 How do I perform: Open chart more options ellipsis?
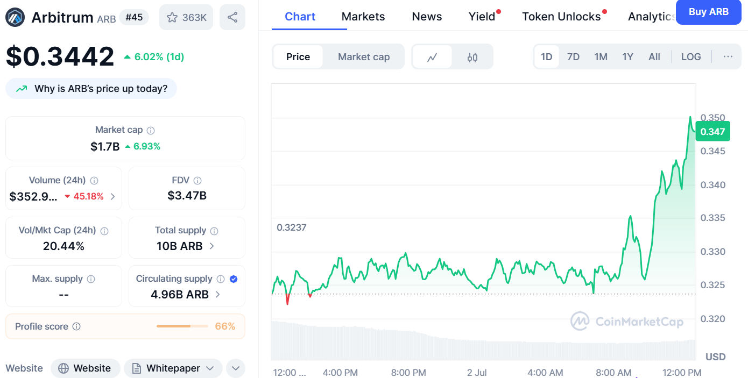point(728,56)
